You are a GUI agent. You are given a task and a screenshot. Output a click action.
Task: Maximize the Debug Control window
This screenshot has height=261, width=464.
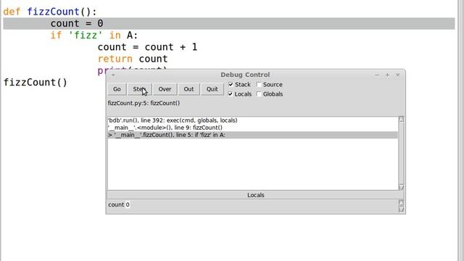[x=387, y=75]
